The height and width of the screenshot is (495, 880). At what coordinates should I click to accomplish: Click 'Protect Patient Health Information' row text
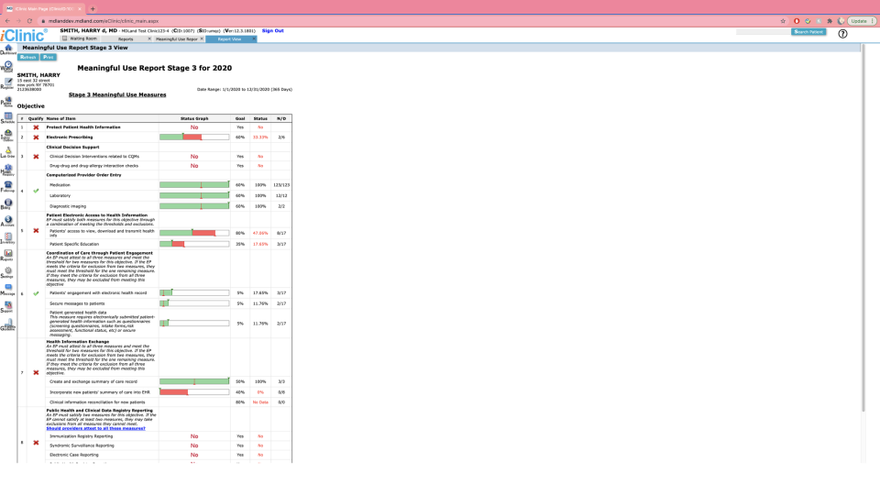[83, 127]
